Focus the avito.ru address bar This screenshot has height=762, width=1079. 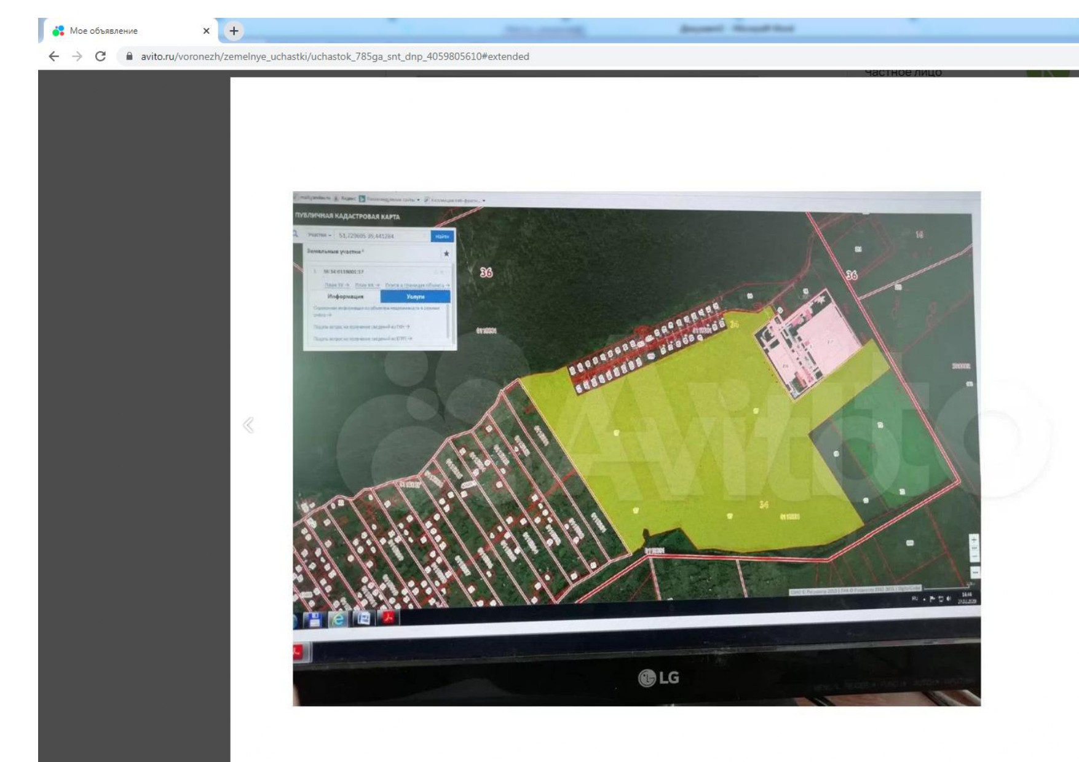596,57
